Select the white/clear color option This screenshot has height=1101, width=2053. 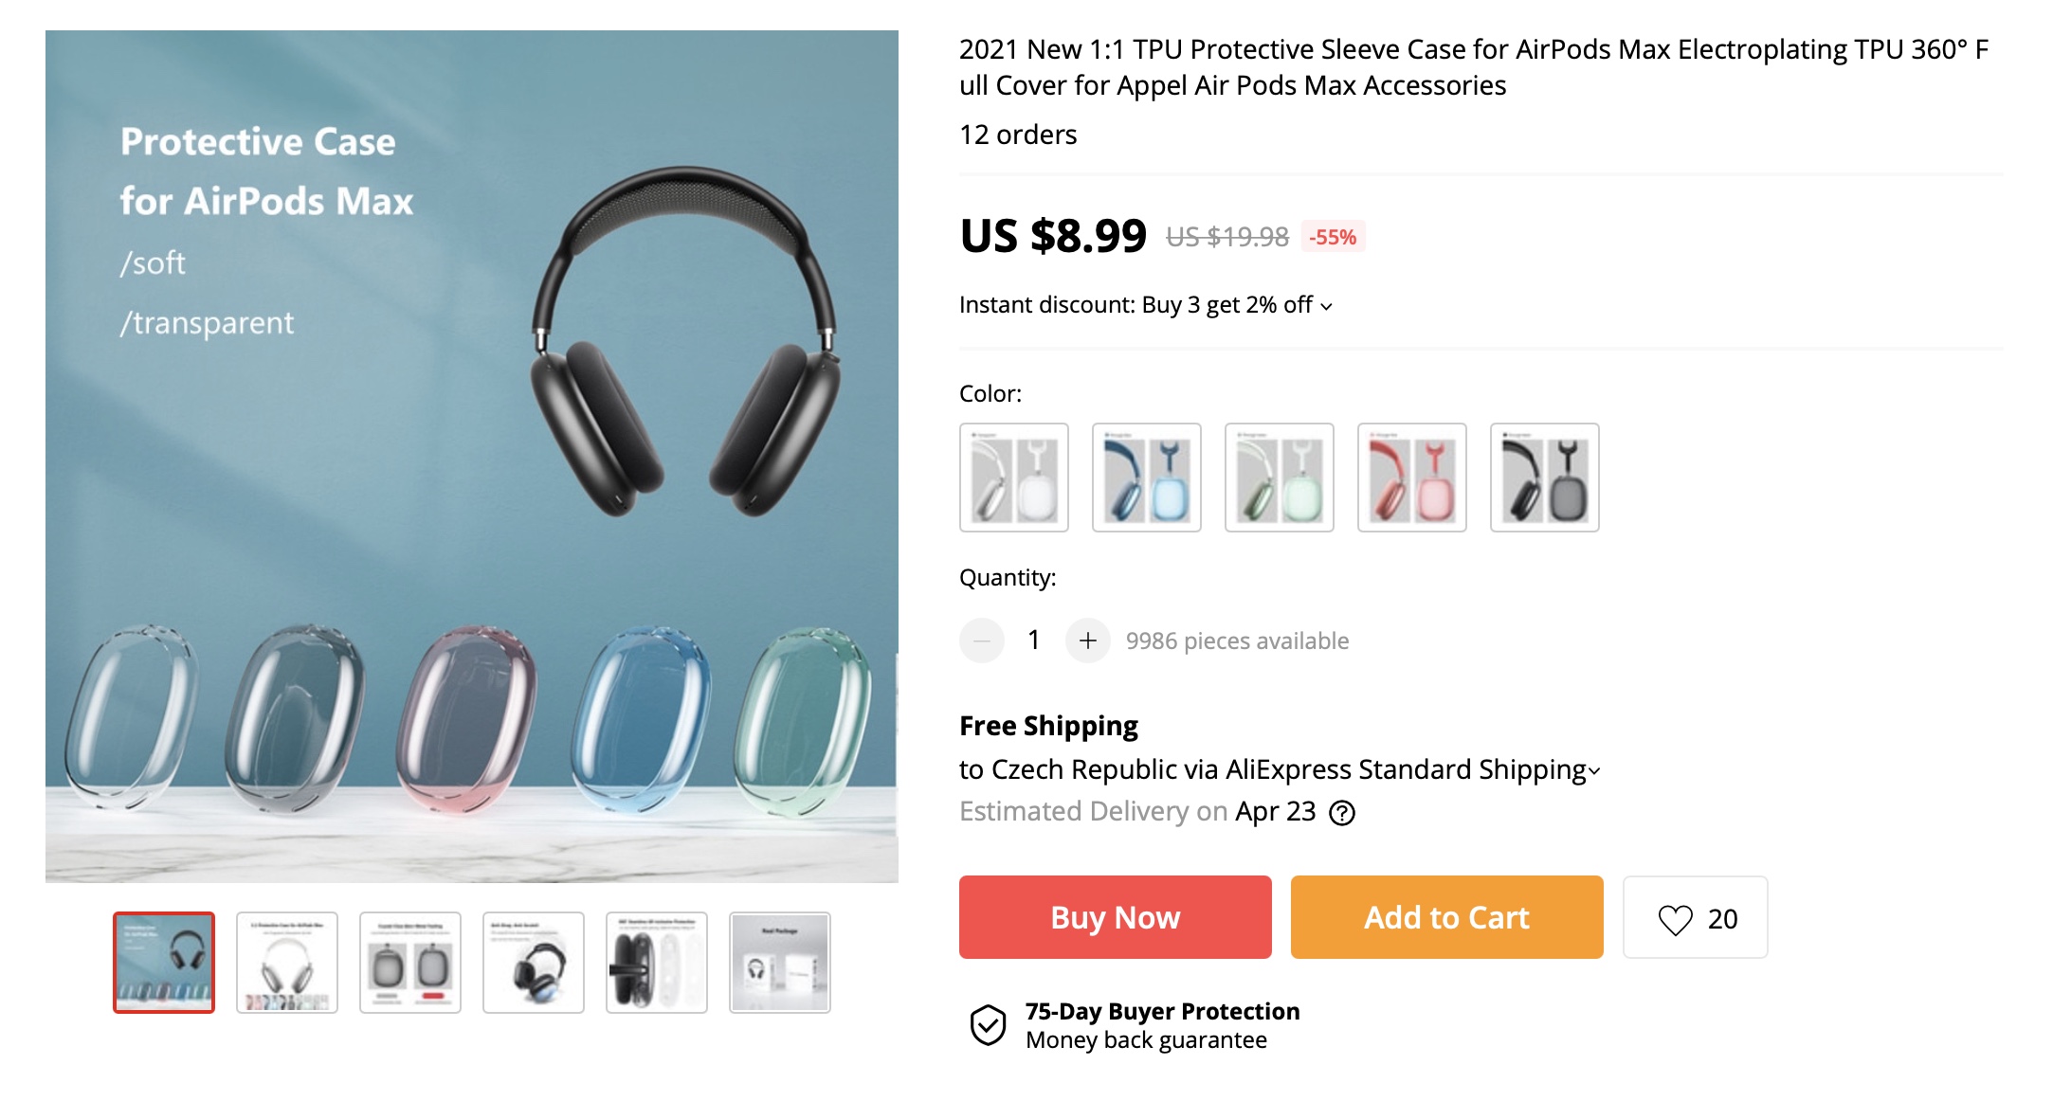click(x=1014, y=478)
